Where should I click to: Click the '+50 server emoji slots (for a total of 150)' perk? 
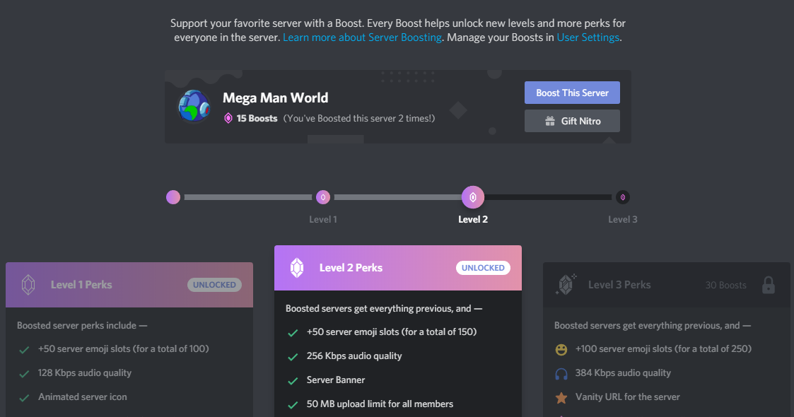(392, 332)
